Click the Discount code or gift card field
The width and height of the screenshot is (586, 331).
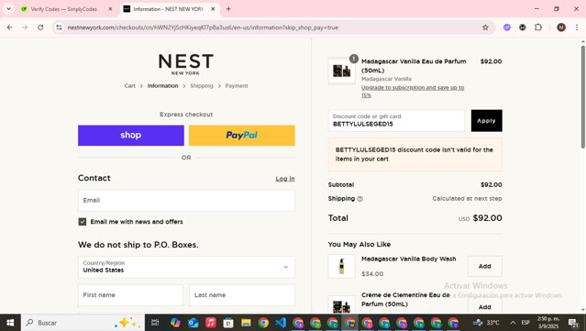[x=396, y=120]
